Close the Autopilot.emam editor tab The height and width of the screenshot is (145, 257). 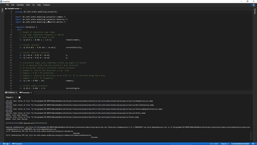click(21, 8)
